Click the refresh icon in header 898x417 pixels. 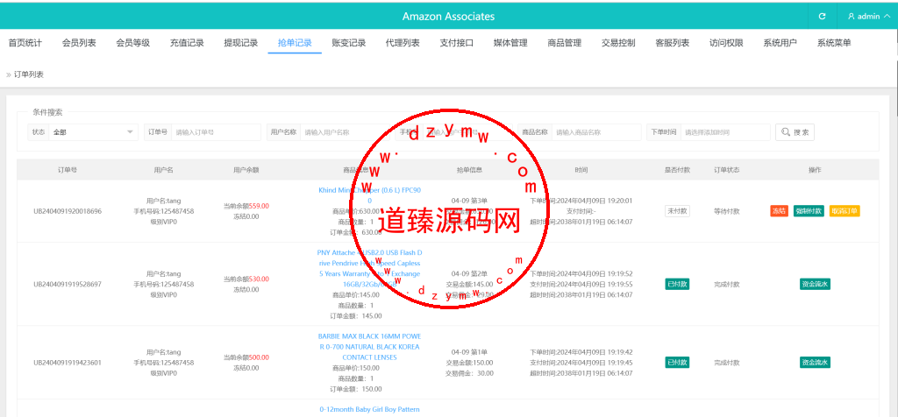(x=822, y=17)
